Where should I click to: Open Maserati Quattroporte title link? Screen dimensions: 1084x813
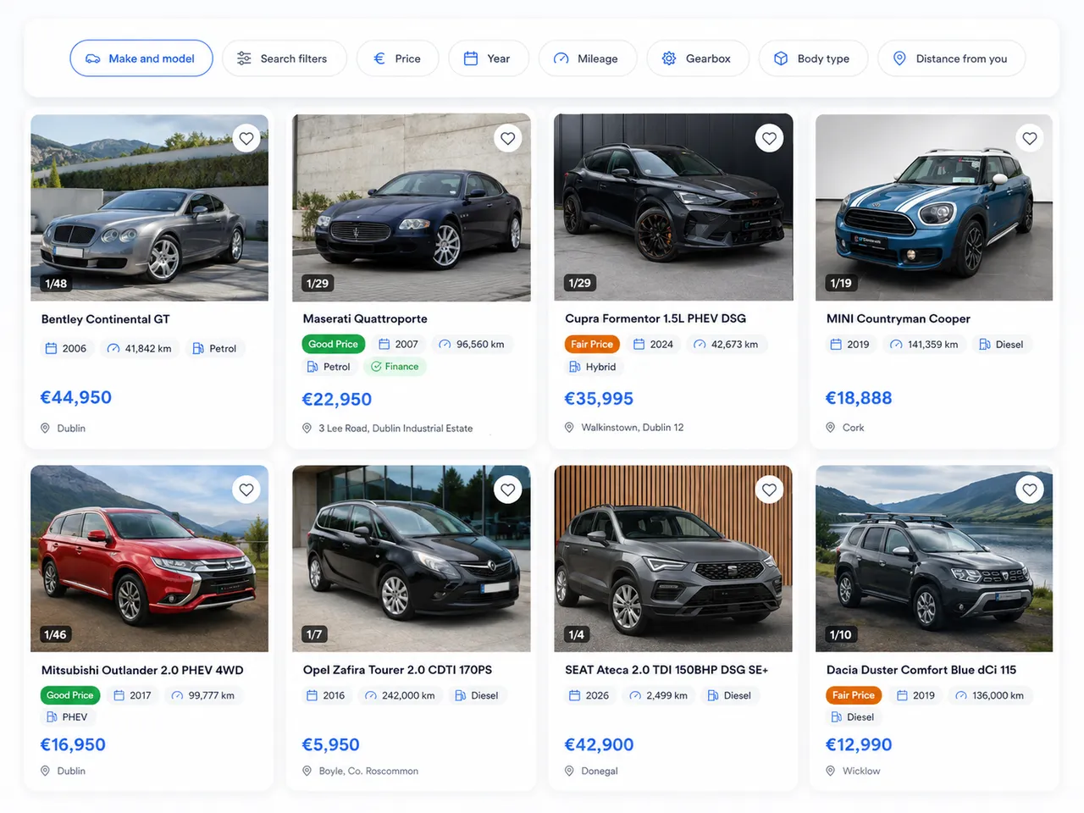[365, 319]
